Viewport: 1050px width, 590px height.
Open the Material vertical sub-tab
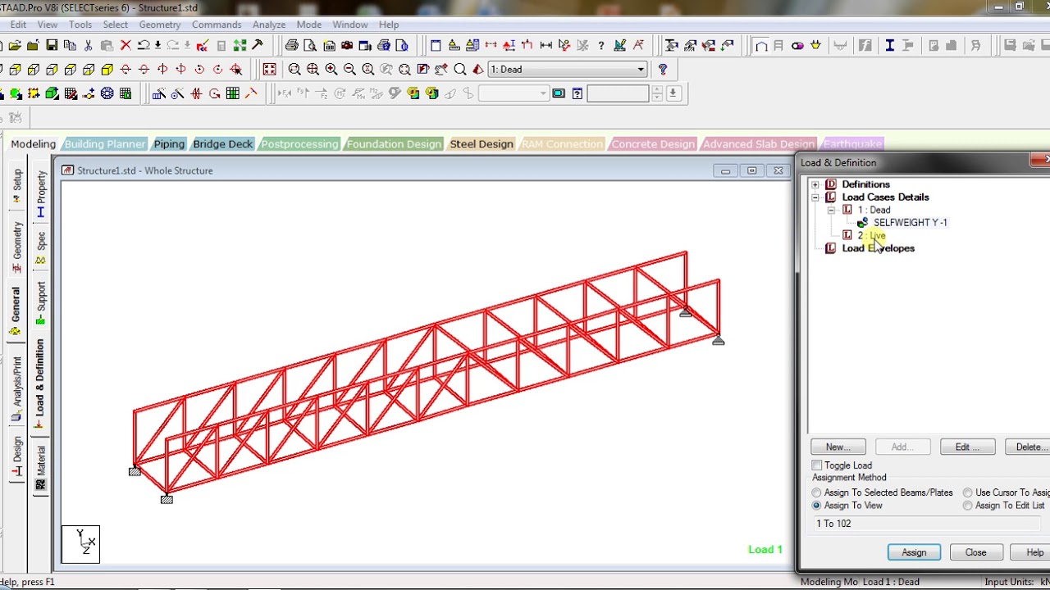click(x=41, y=468)
